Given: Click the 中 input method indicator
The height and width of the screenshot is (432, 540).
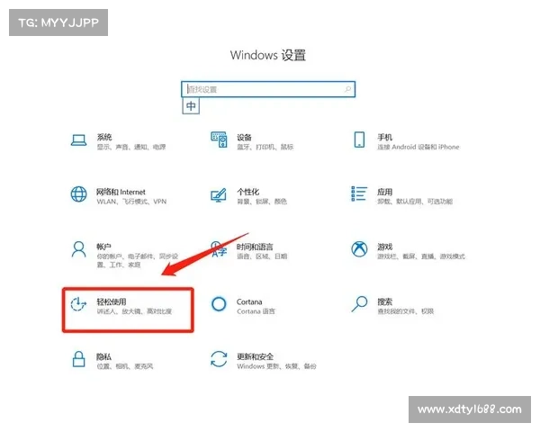Looking at the screenshot, I should click(x=191, y=106).
